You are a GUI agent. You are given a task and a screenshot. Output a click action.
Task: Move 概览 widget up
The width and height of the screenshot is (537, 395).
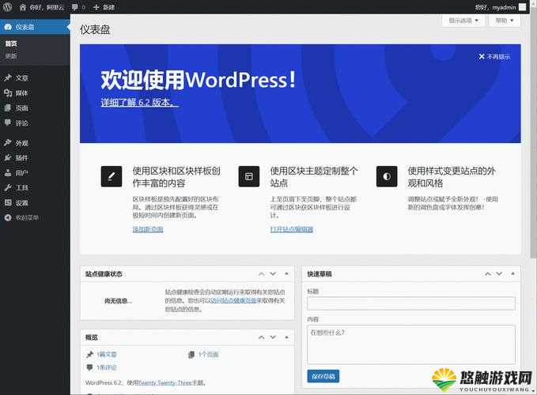tap(261, 337)
